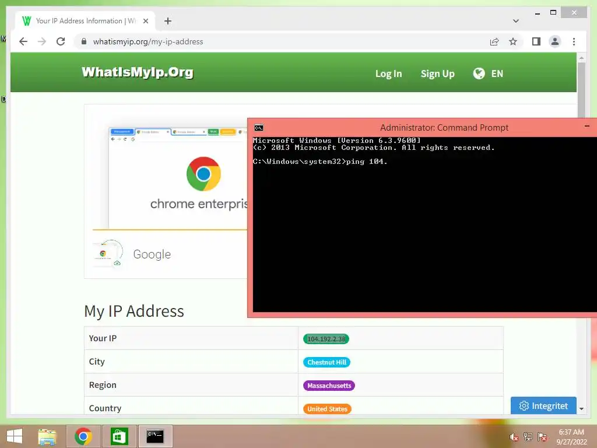Minimize the Command Prompt window

[x=587, y=126]
